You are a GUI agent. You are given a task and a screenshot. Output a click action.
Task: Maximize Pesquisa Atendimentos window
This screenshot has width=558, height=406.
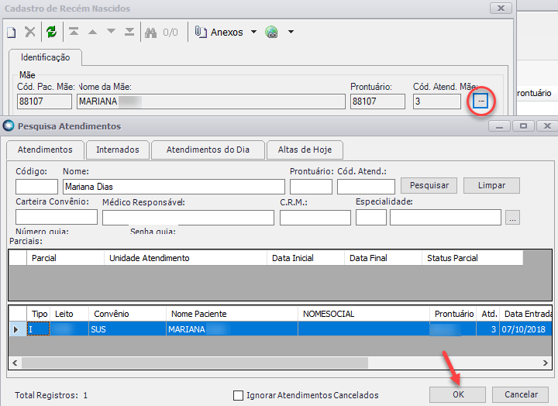click(x=523, y=126)
